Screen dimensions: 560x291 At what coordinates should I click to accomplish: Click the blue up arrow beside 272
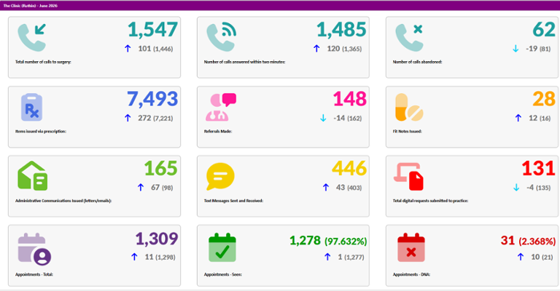[128, 118]
